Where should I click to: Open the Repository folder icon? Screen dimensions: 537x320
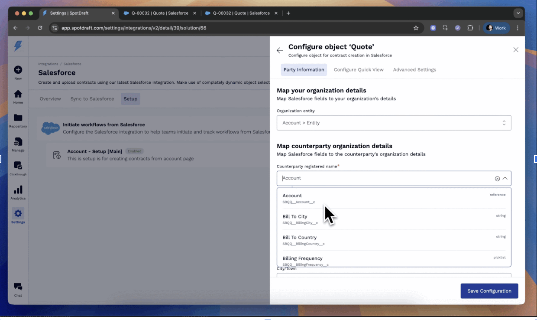coord(18,118)
